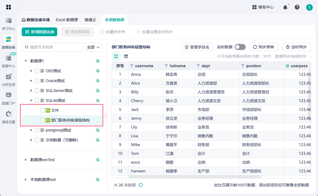Click the 同步表单 button
The height and width of the screenshot is (196, 318).
(x=264, y=47)
